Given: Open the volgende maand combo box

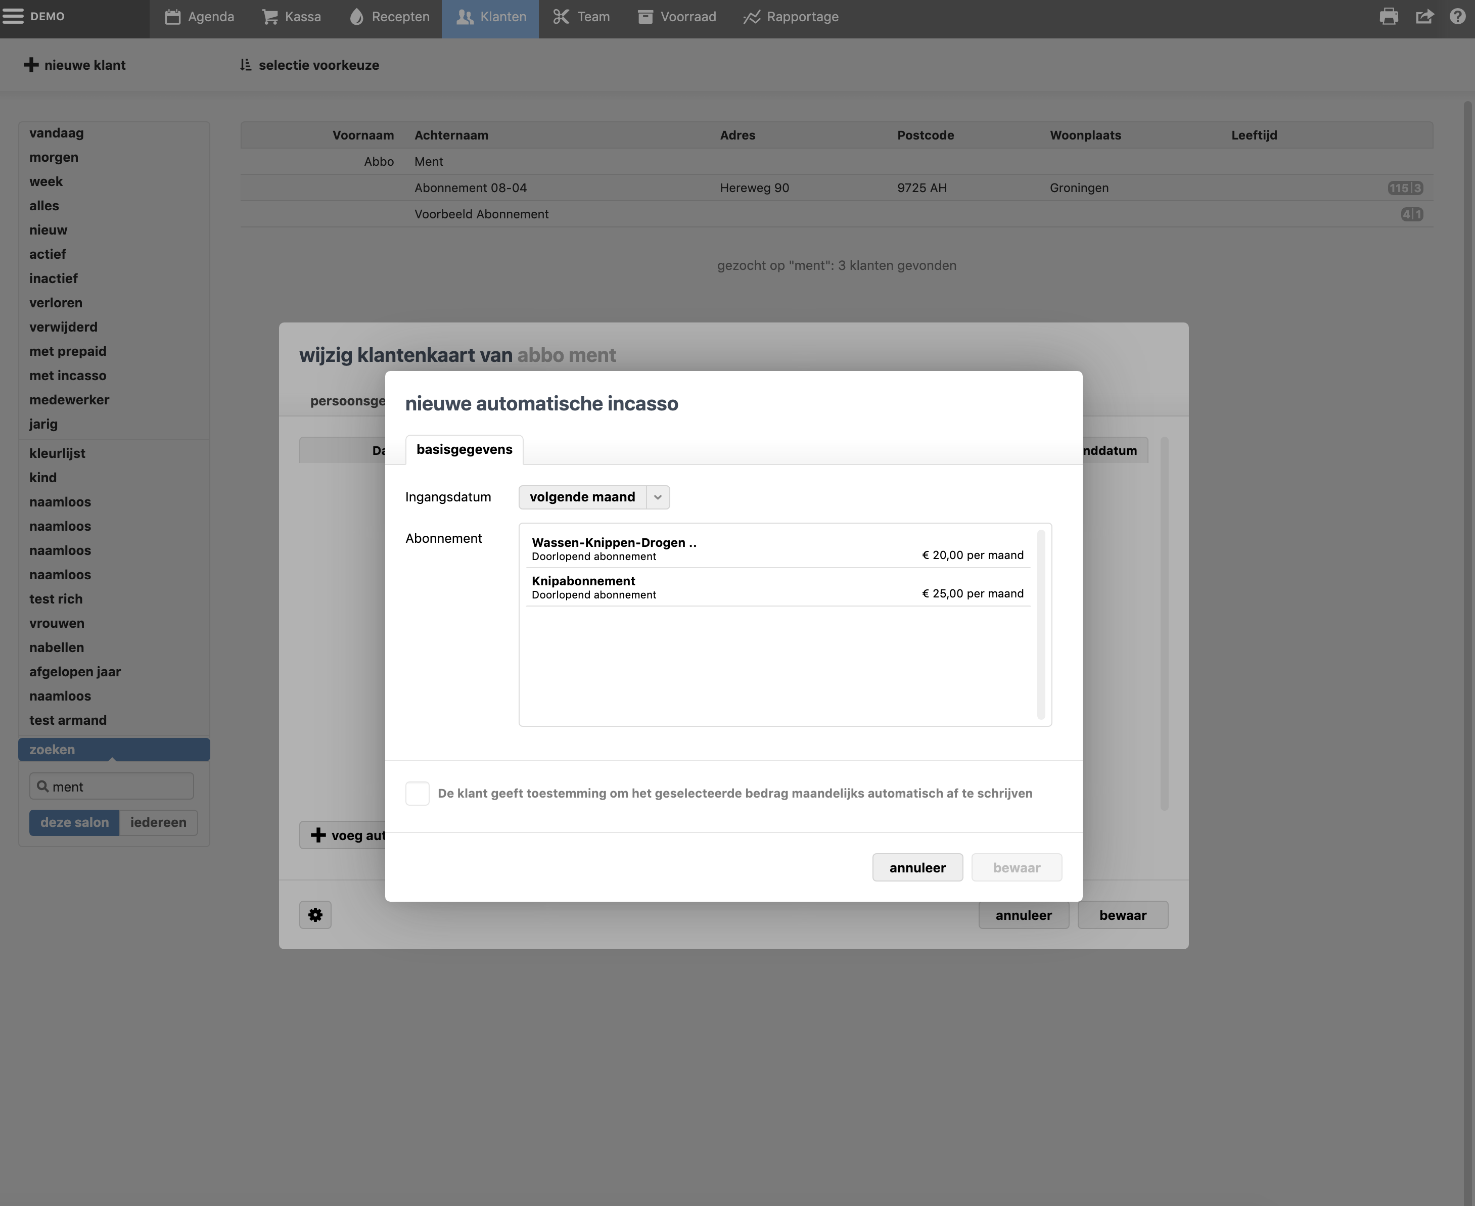Looking at the screenshot, I should 582,497.
